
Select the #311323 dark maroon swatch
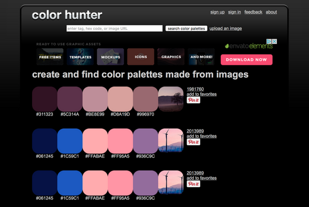click(45, 99)
